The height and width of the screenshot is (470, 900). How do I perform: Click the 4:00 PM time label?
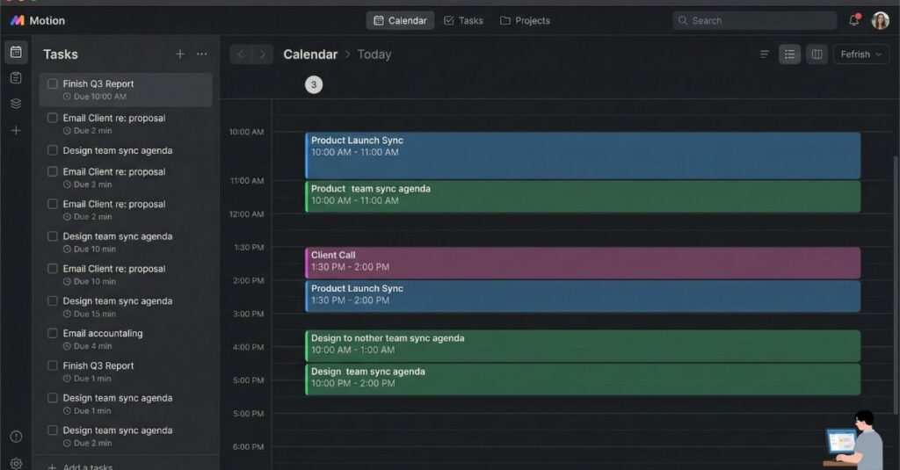[x=249, y=347]
